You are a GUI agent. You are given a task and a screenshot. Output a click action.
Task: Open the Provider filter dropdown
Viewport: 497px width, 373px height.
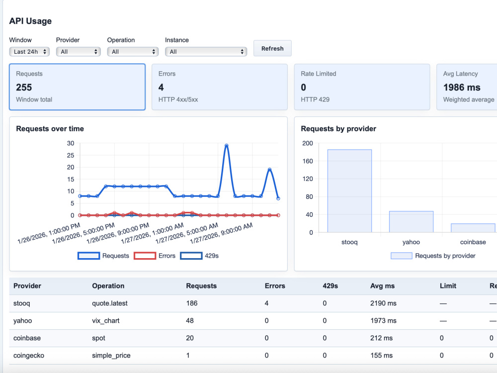(x=79, y=51)
